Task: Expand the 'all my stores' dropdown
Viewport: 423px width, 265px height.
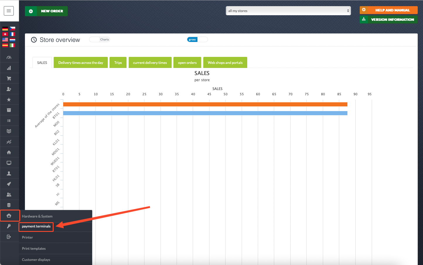Action: pyautogui.click(x=288, y=11)
